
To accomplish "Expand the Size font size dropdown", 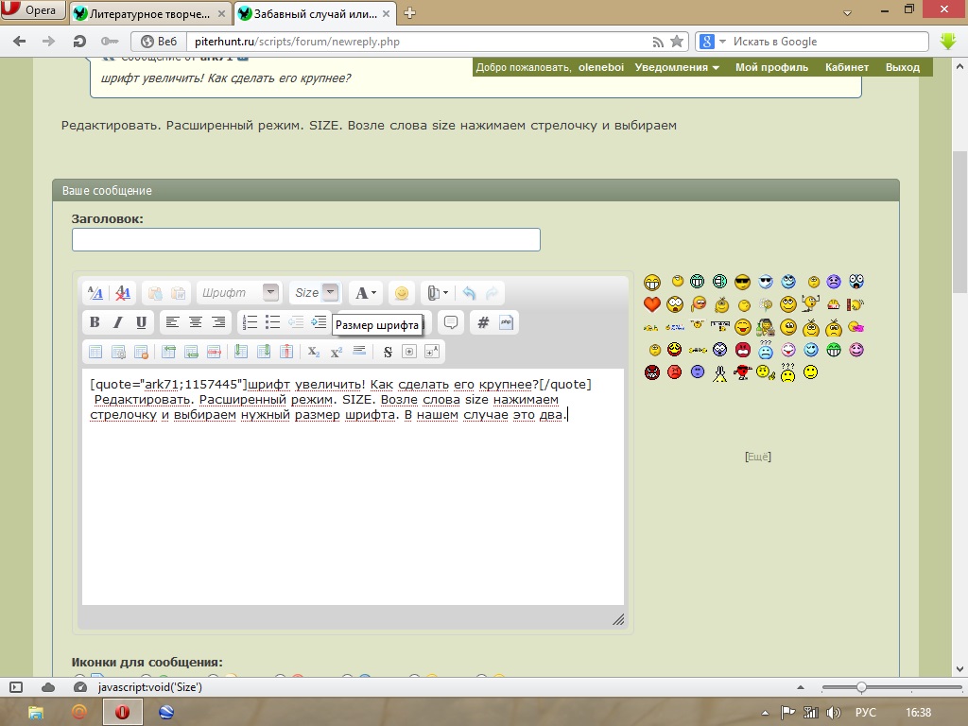I will click(x=330, y=293).
